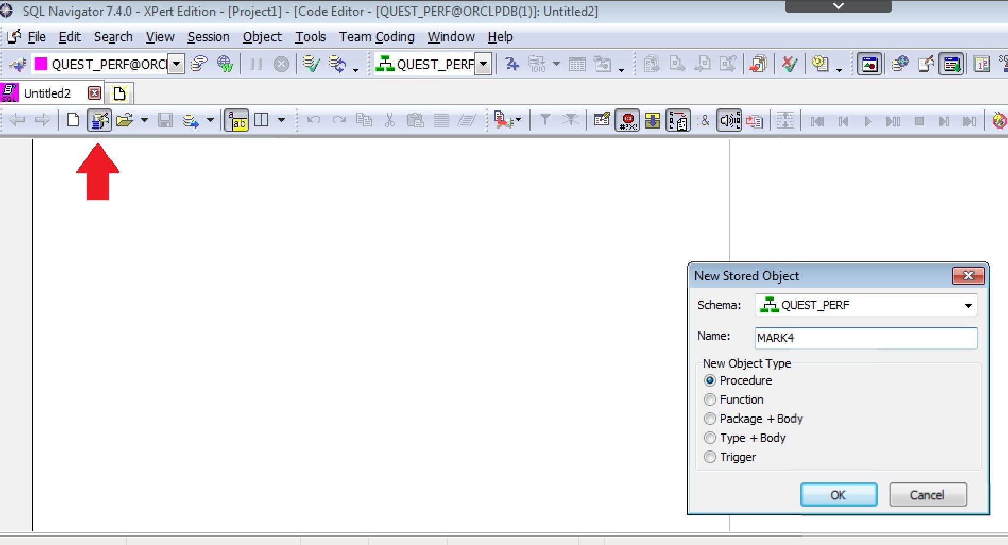Viewport: 1008px width, 545px height.
Task: Open the File menu
Action: (x=37, y=37)
